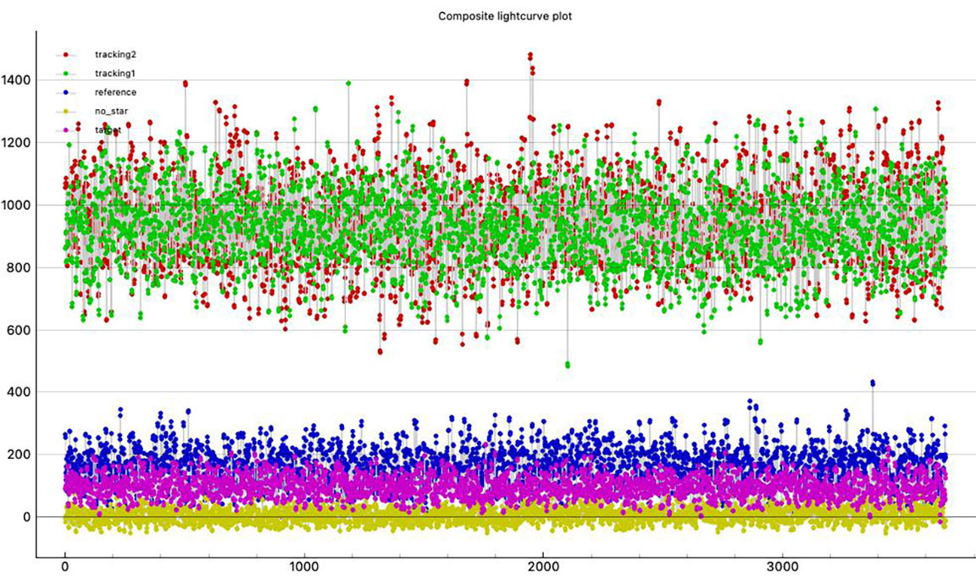Select the no_star legend label

(x=112, y=111)
